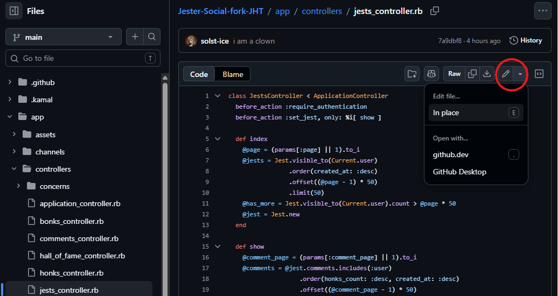Click the folder icon next to .github
This screenshot has width=558, height=296.
click(x=23, y=82)
